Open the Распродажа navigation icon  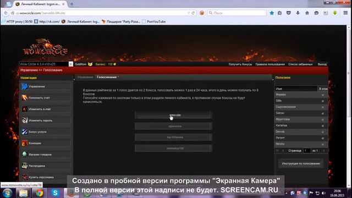(x=24, y=166)
